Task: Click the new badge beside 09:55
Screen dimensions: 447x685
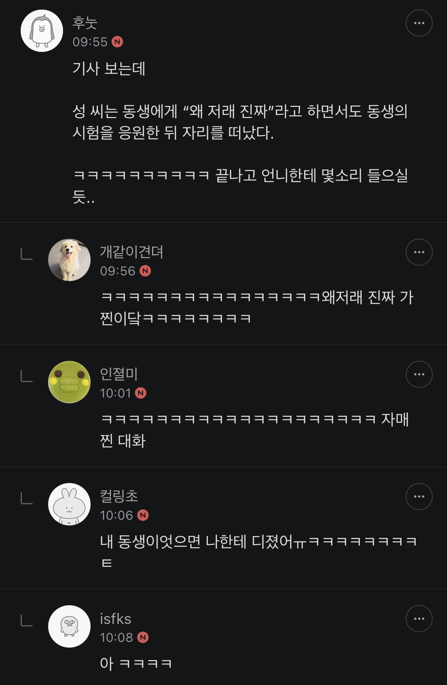Action: click(x=117, y=42)
